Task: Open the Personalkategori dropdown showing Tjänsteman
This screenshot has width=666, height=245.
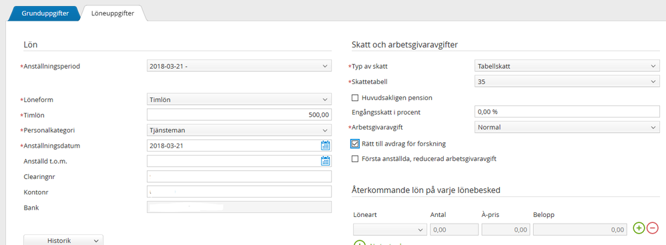Action: click(x=239, y=130)
